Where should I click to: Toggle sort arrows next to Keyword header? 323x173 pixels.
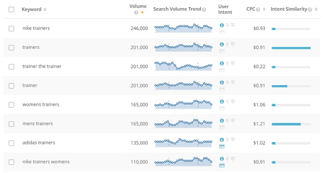point(45,9)
